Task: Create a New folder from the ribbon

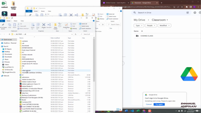Action: tap(56, 26)
